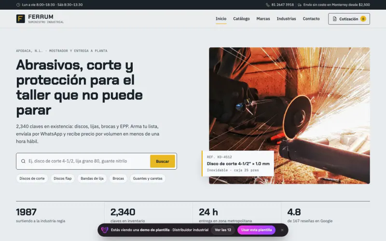Click phone number 81 2647 3918

click(283, 5)
